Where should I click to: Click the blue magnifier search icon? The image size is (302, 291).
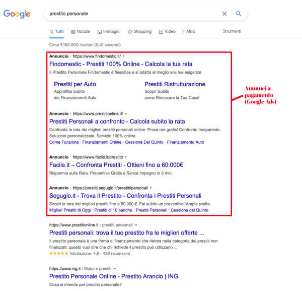point(239,14)
